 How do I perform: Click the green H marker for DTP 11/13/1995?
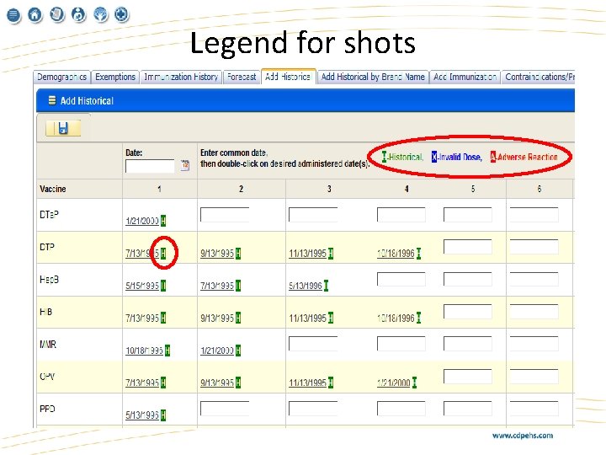tap(331, 254)
